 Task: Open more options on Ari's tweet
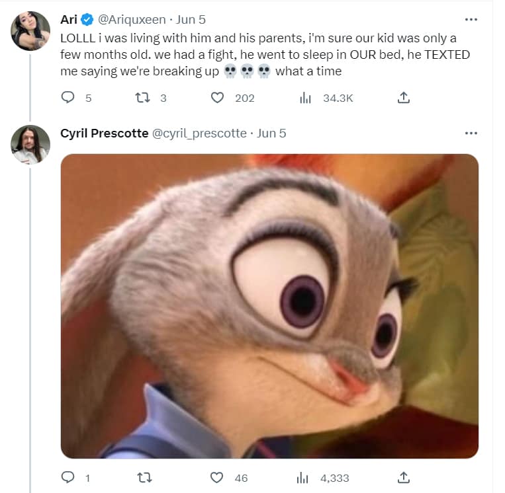[x=471, y=20]
